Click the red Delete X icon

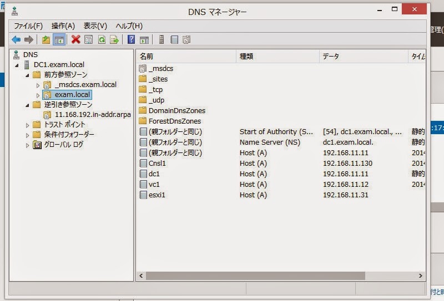[75, 39]
